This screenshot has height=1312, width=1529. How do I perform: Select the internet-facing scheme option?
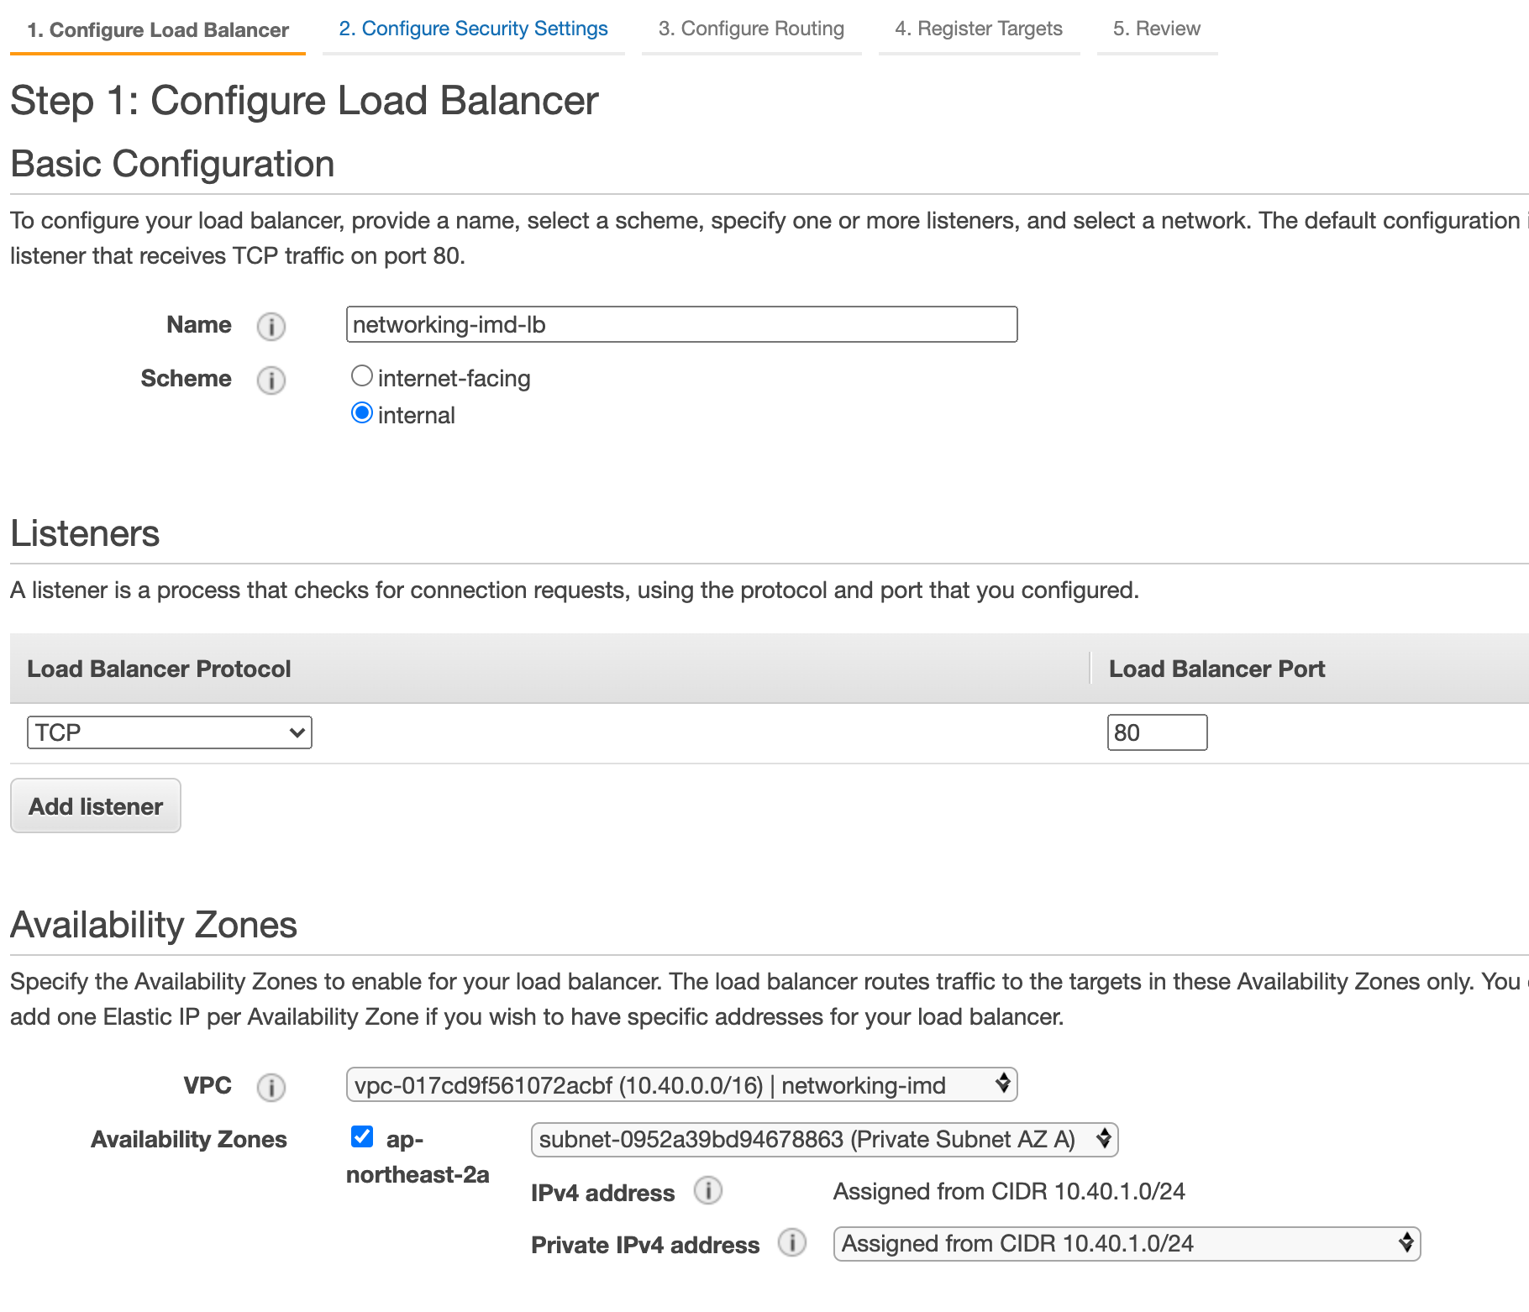coord(361,376)
